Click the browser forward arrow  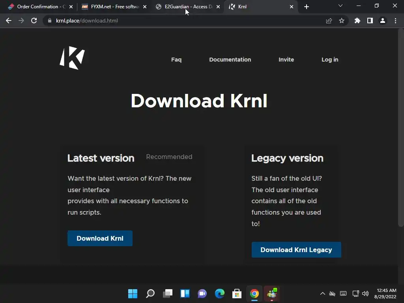coord(21,21)
